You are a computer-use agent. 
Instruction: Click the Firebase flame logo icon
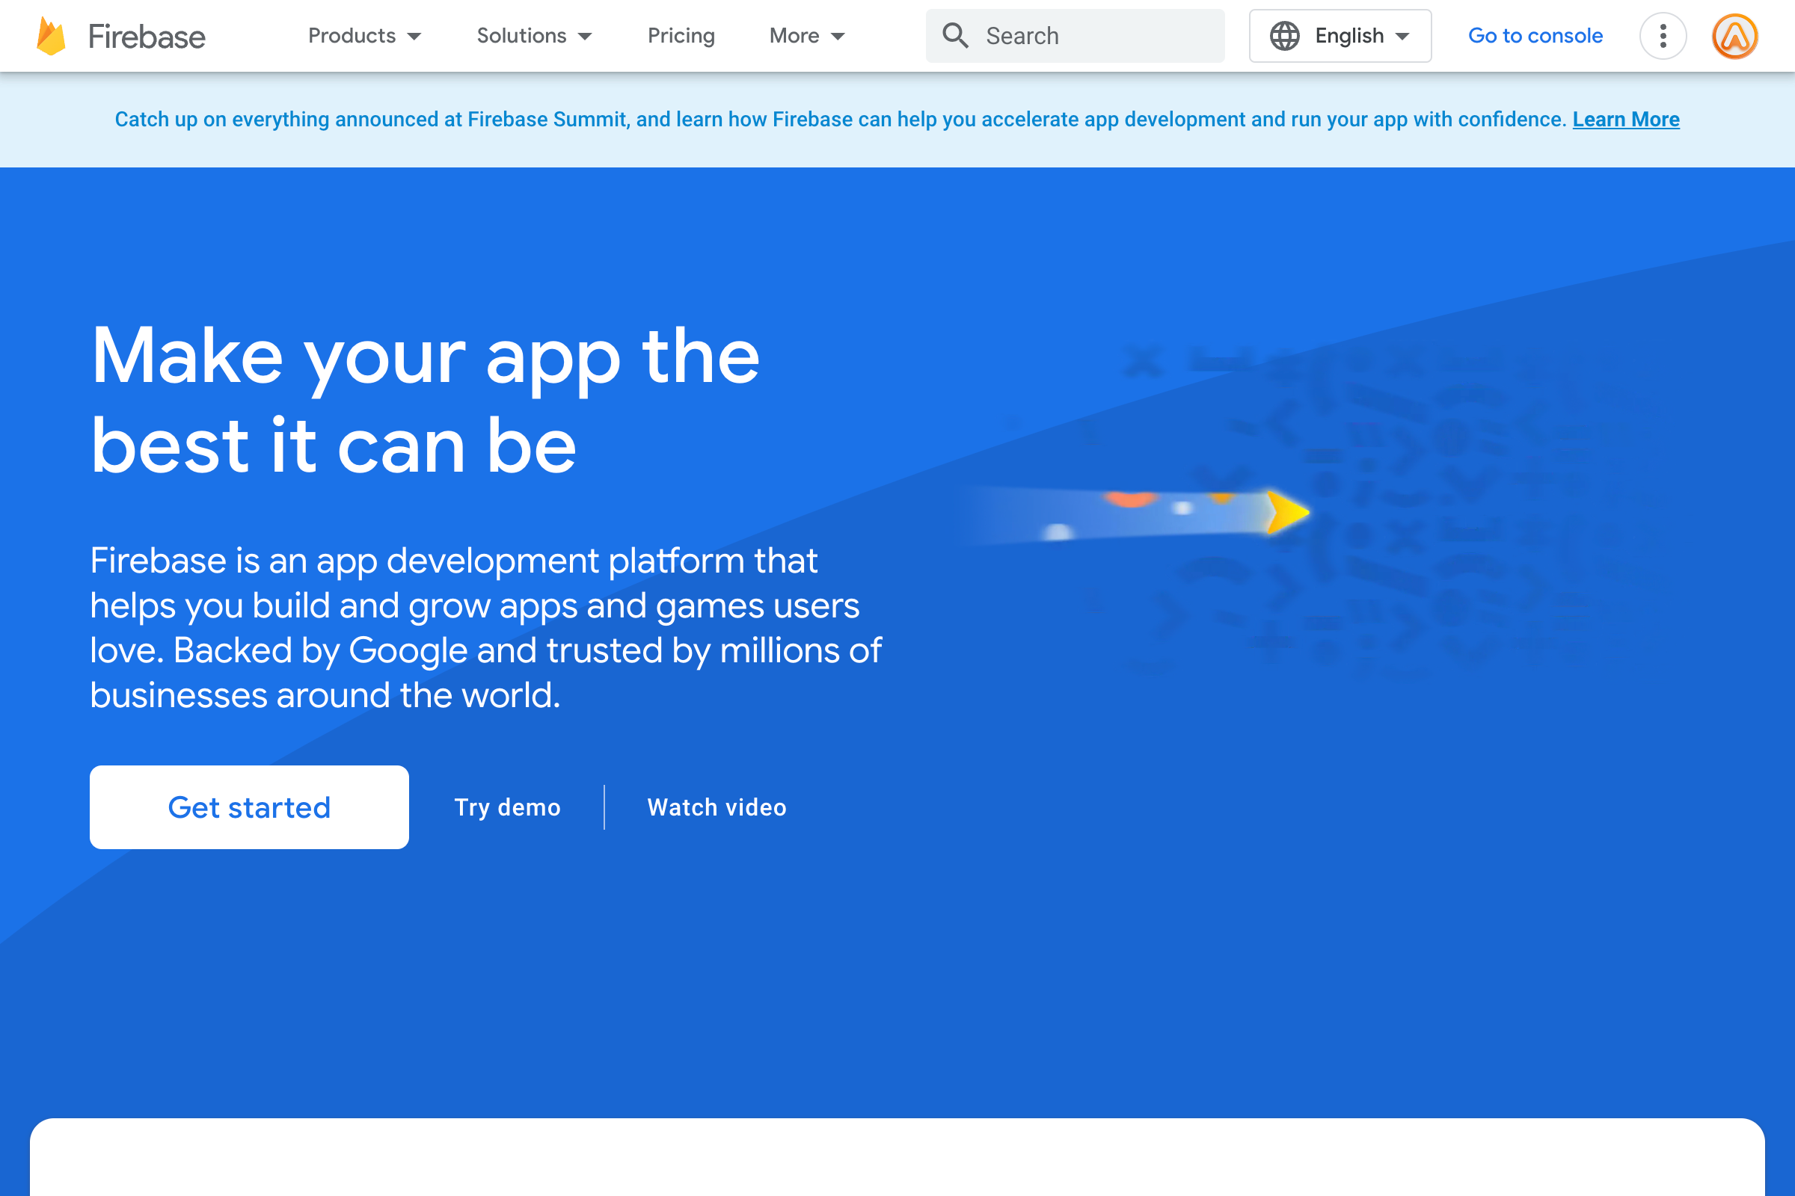click(51, 36)
